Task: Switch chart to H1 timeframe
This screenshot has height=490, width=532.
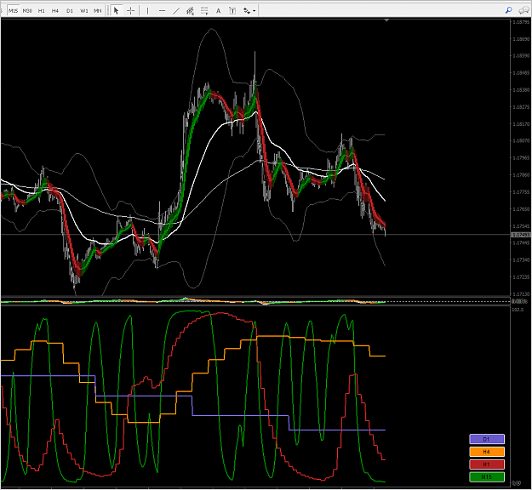Action: tap(42, 11)
